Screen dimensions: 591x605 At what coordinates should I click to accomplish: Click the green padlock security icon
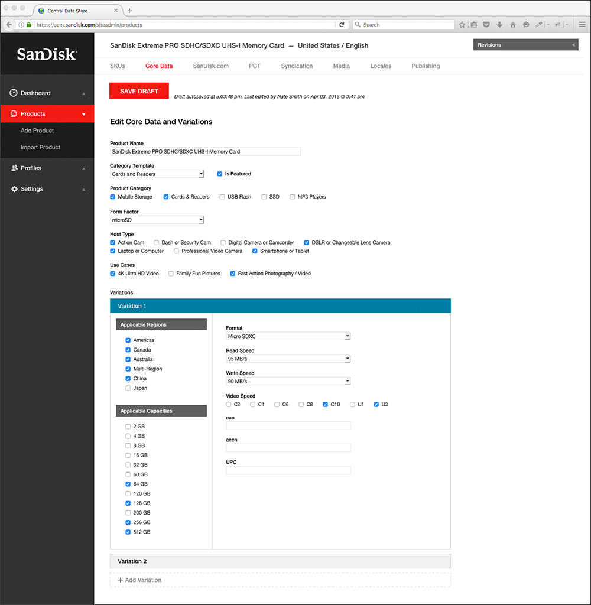pyautogui.click(x=28, y=25)
